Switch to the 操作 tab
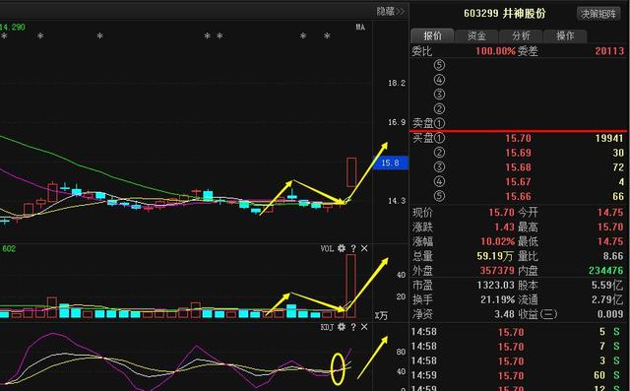 click(565, 35)
